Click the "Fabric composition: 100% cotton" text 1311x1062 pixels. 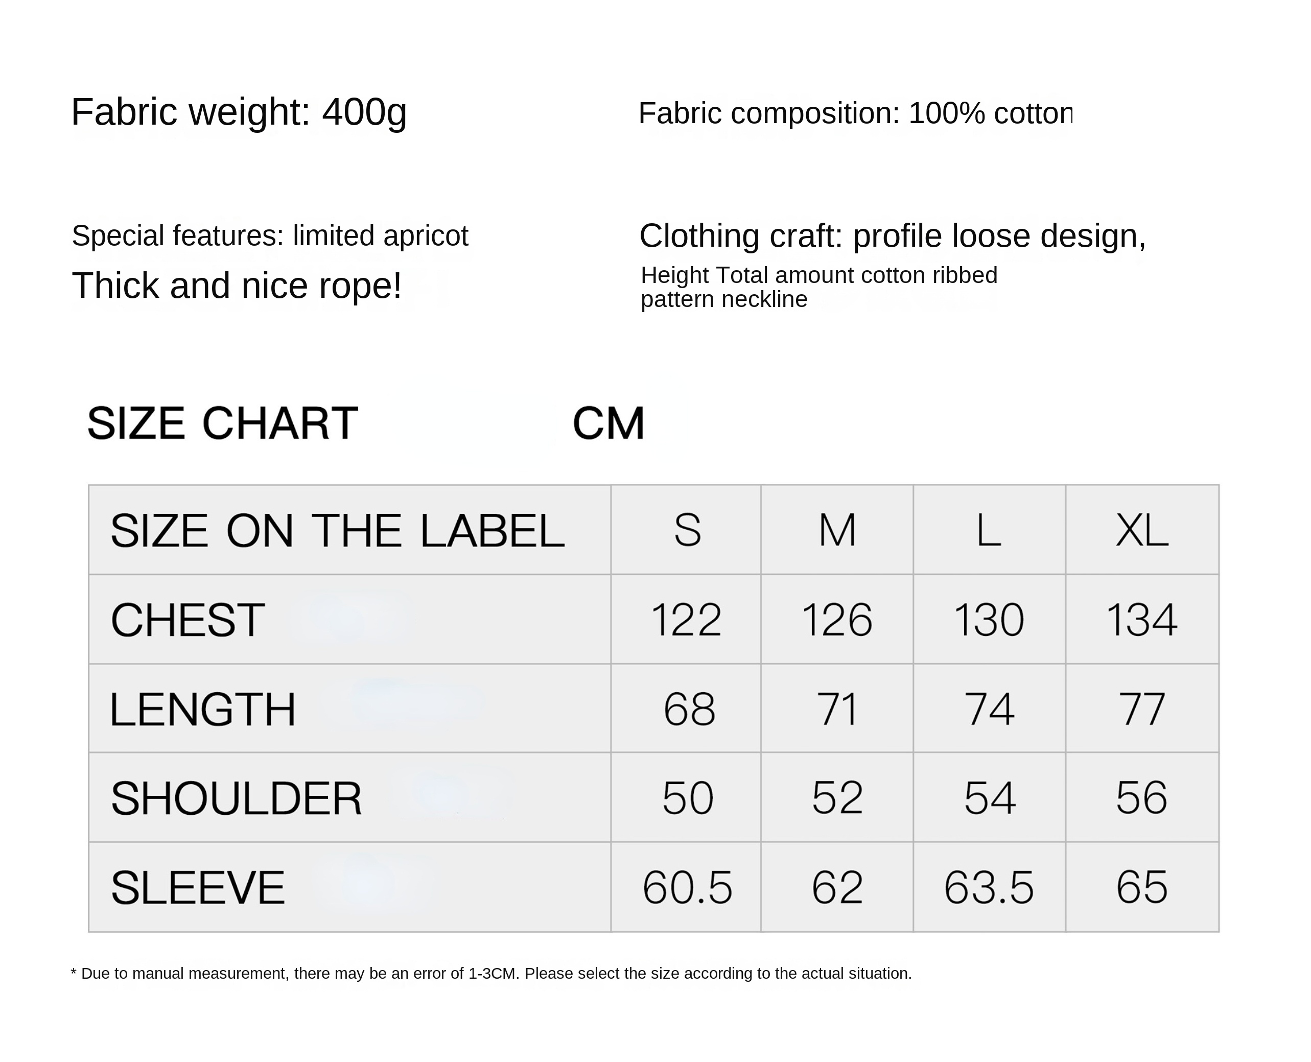tap(855, 113)
